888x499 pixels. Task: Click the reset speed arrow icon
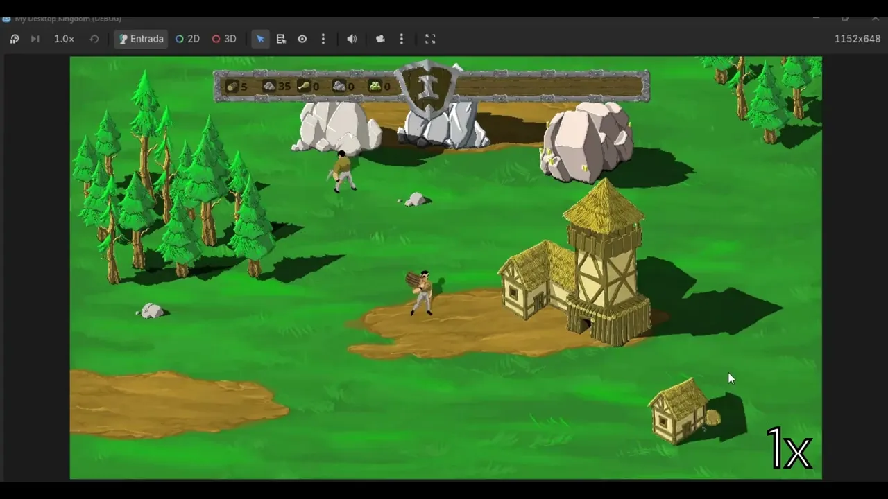(x=94, y=39)
